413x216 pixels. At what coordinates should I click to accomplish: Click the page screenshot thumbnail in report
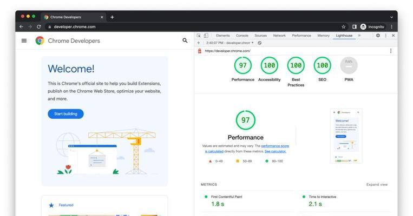346,136
